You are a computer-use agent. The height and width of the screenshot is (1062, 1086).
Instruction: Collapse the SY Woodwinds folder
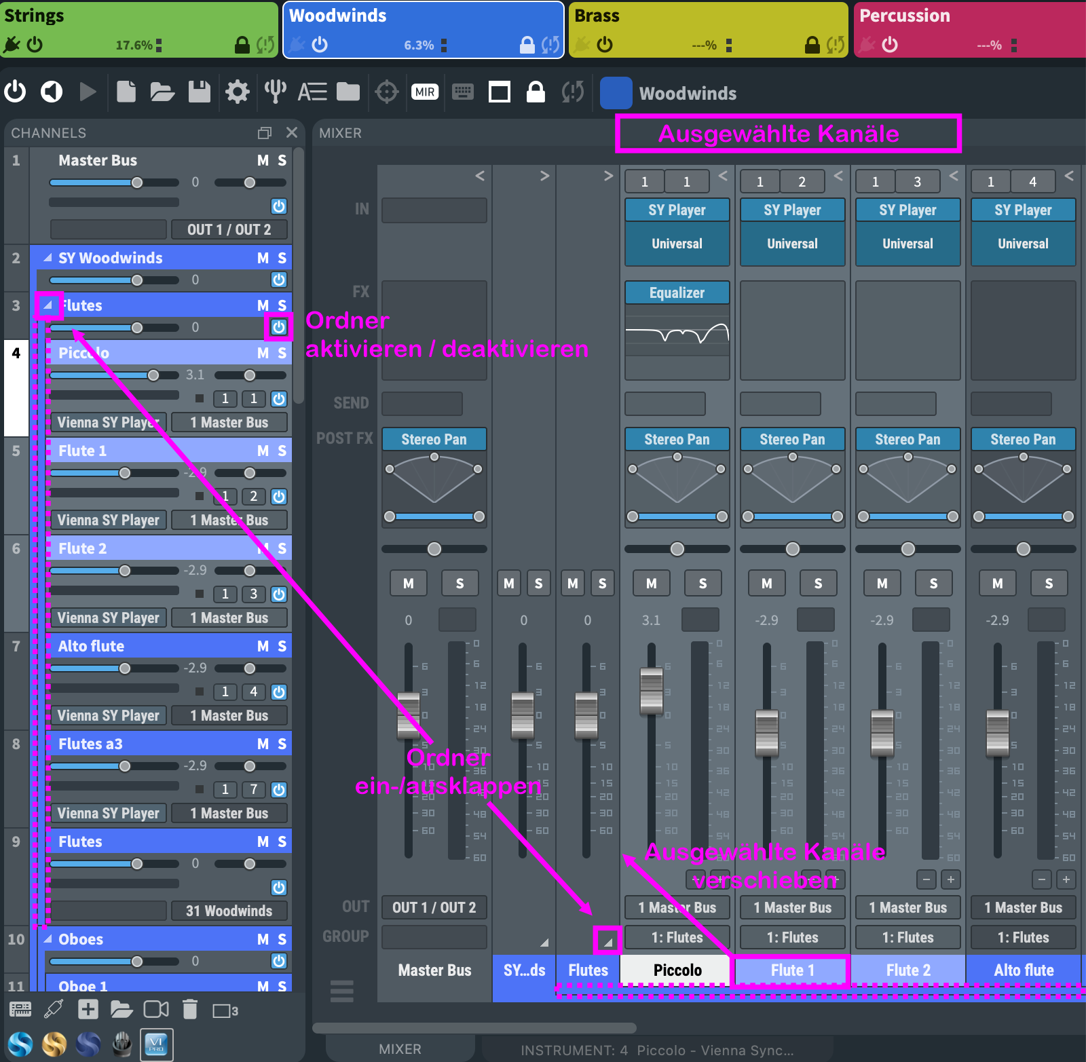(48, 258)
